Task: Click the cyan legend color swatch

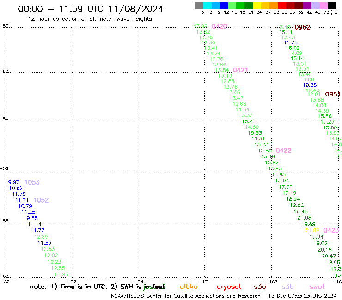Action: pyautogui.click(x=208, y=6)
